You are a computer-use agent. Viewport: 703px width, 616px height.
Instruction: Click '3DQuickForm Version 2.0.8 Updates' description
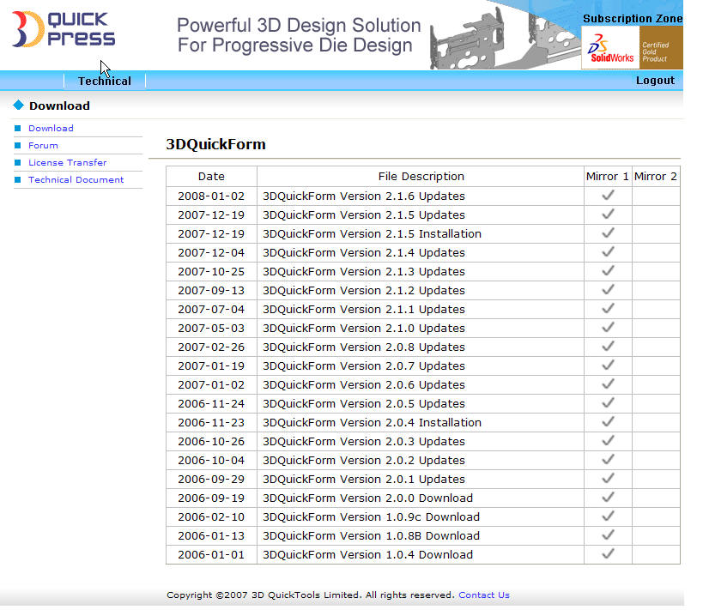tap(364, 347)
